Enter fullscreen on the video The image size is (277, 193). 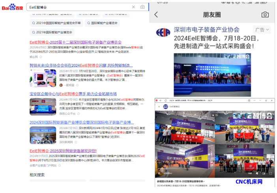271,173
